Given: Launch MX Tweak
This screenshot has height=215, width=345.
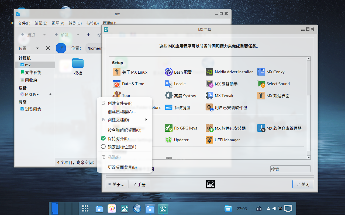Looking at the screenshot, I should pos(209,96).
